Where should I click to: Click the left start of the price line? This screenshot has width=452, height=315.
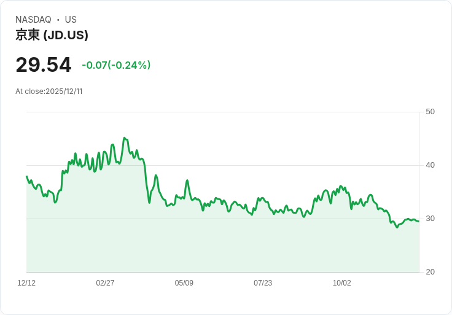click(26, 176)
